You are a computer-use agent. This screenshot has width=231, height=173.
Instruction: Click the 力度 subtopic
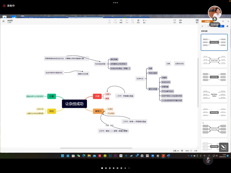point(107,94)
